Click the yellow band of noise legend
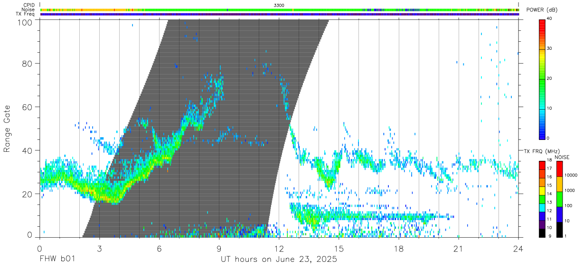The width and height of the screenshot is (583, 269). click(x=559, y=184)
